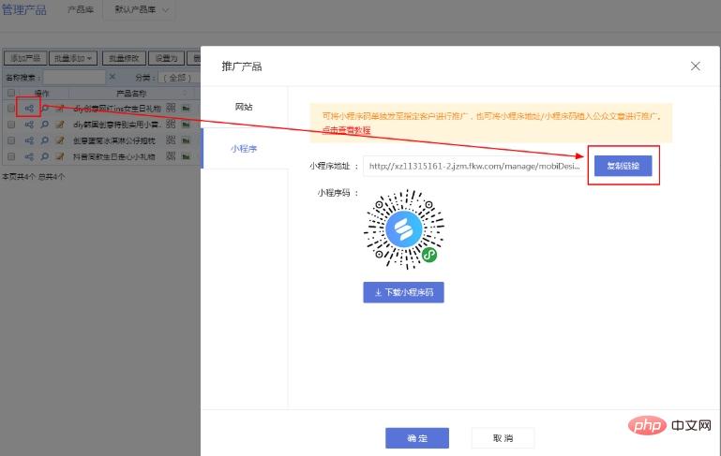Open QR code icon for 冰淇淋公仔抱枕 product
This screenshot has height=456, width=721.
point(171,140)
